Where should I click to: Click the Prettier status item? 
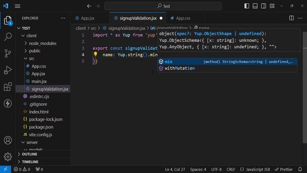coord(283,169)
